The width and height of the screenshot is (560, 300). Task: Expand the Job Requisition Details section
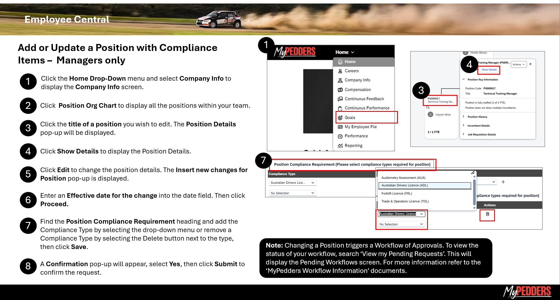pos(481,135)
